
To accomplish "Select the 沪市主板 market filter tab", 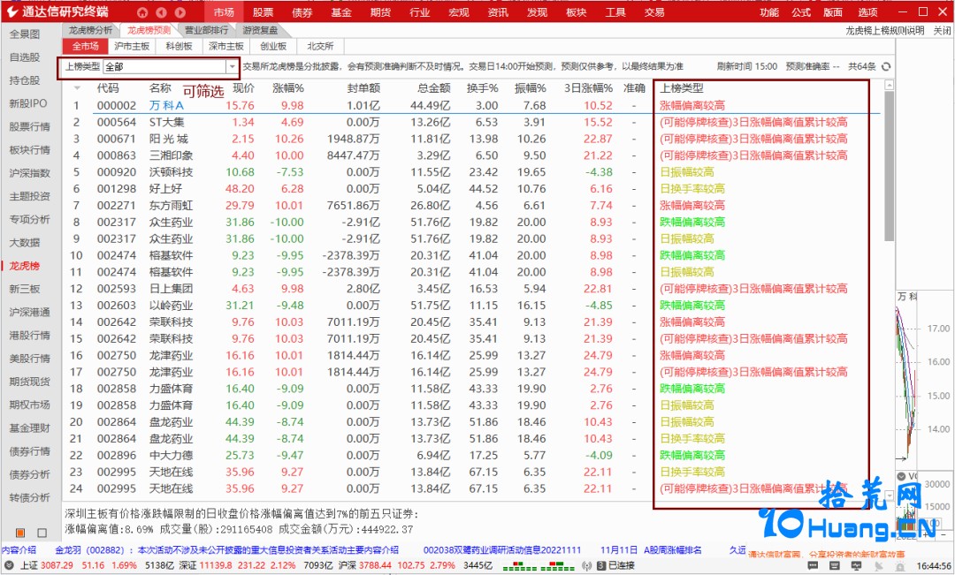I will click(x=132, y=46).
